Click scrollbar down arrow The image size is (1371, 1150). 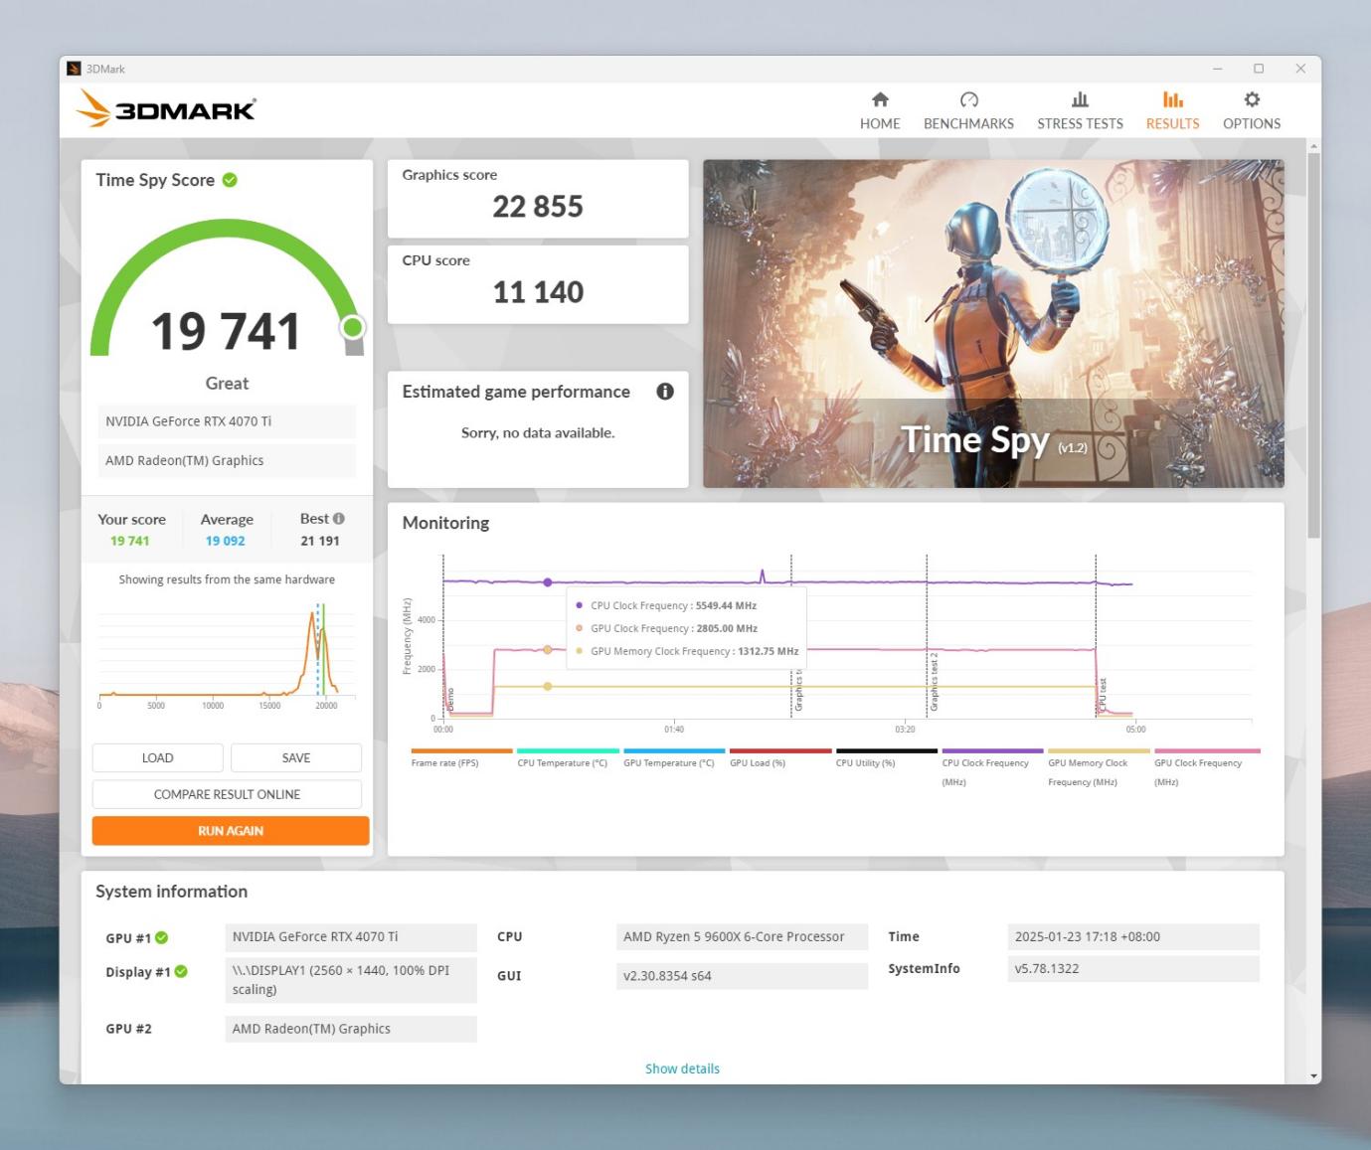click(1314, 1075)
